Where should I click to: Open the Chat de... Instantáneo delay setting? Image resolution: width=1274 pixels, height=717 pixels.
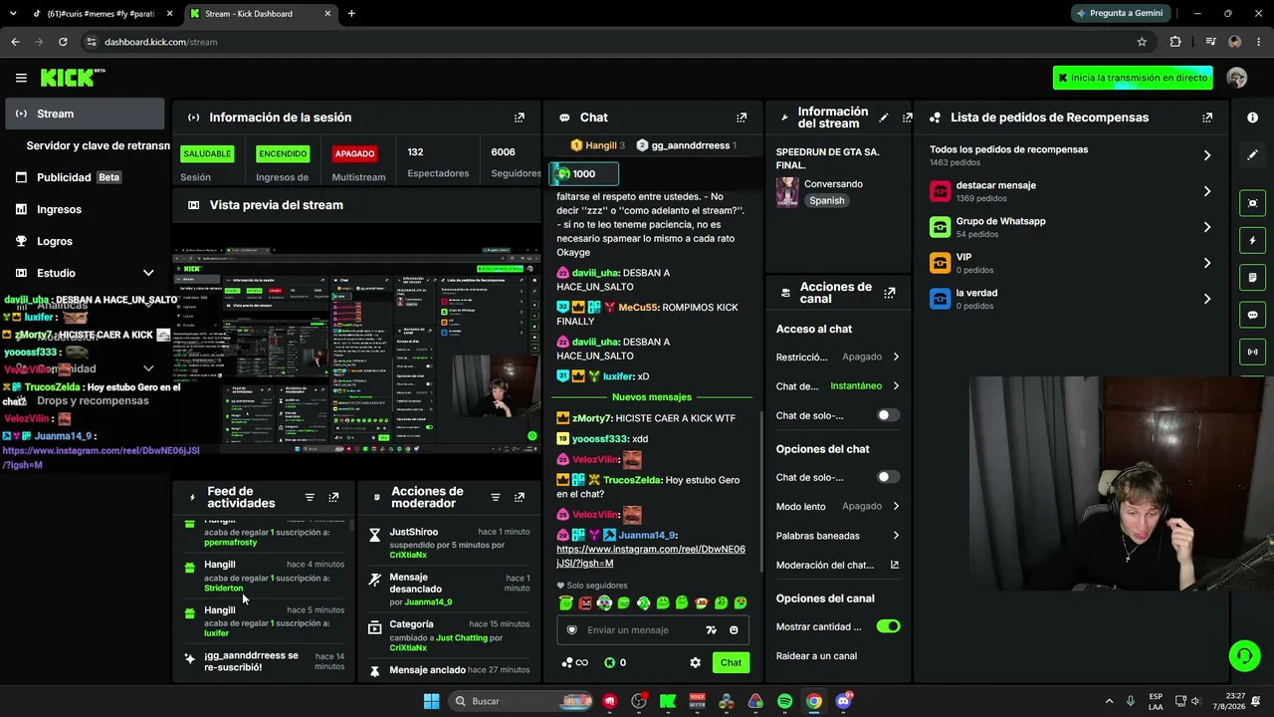click(838, 385)
